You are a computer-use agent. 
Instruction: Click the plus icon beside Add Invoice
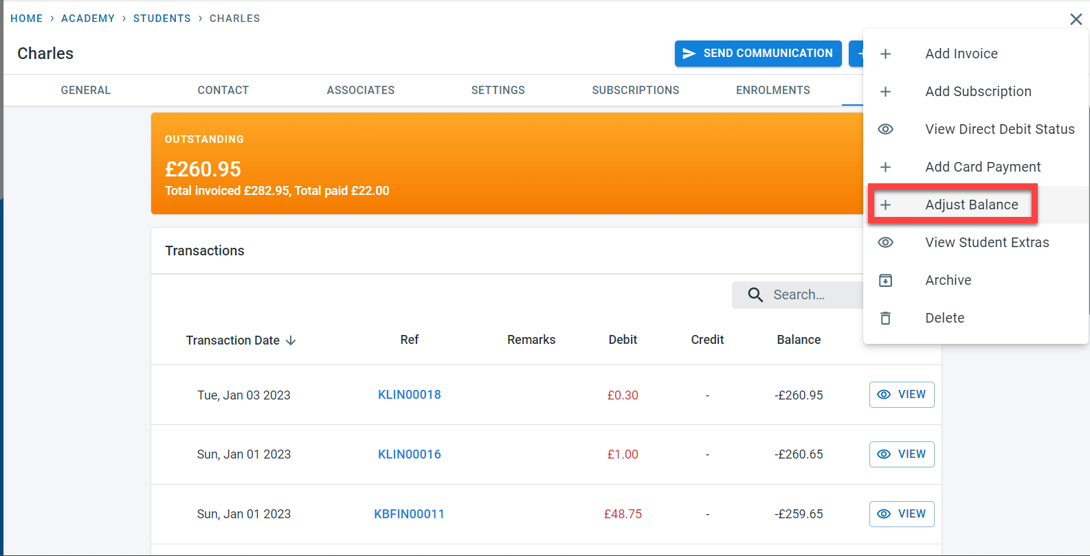(885, 54)
